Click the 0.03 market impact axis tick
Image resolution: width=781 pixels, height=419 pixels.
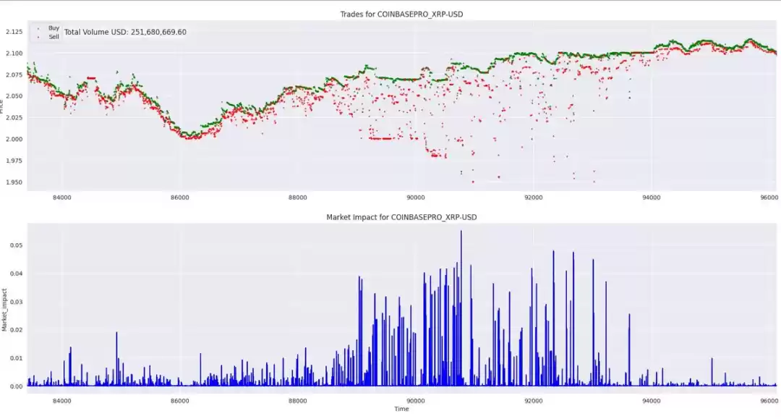point(16,302)
